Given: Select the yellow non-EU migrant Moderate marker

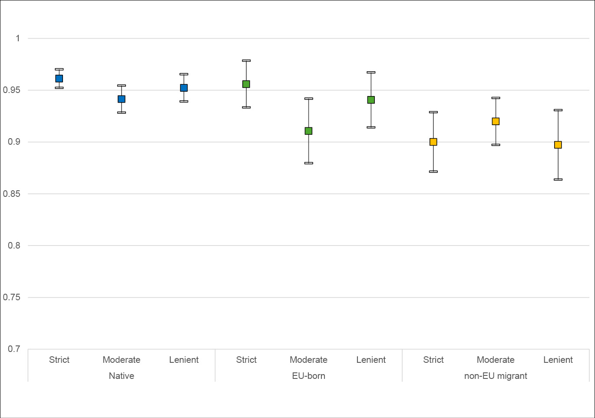Looking at the screenshot, I should [x=496, y=121].
